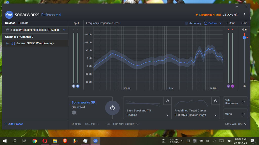Open the notification center icon
Viewport: 259px width, 145px height.
pyautogui.click(x=252, y=141)
